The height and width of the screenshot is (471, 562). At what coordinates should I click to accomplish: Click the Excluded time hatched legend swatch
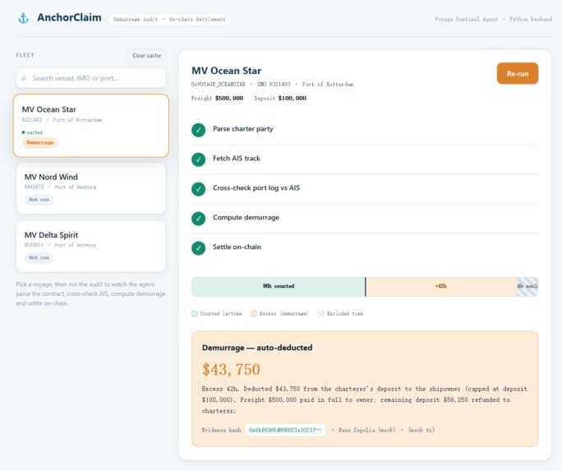[x=321, y=314]
